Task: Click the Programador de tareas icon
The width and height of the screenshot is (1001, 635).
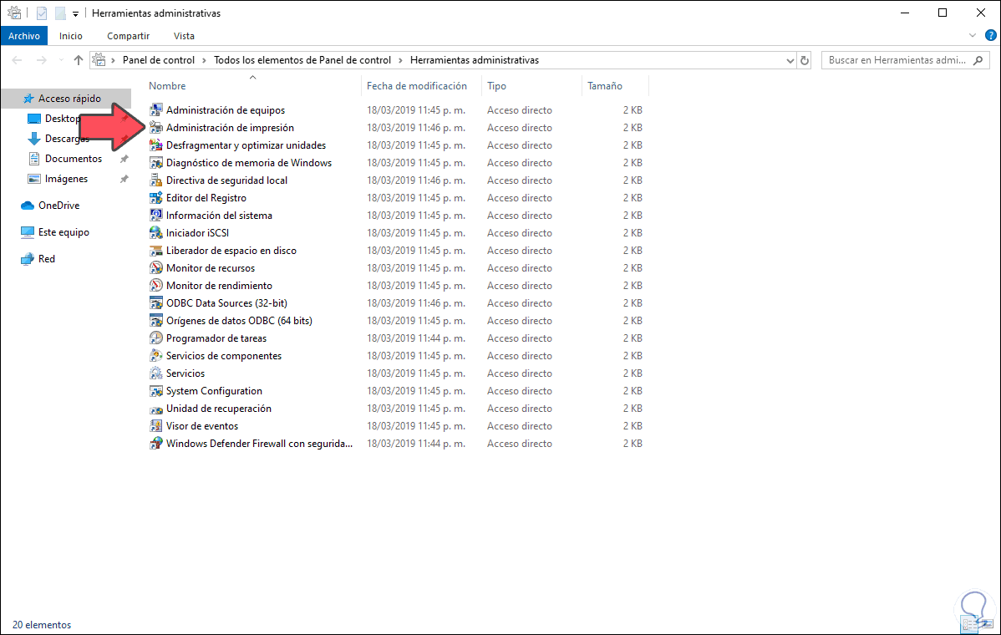Action: tap(155, 338)
